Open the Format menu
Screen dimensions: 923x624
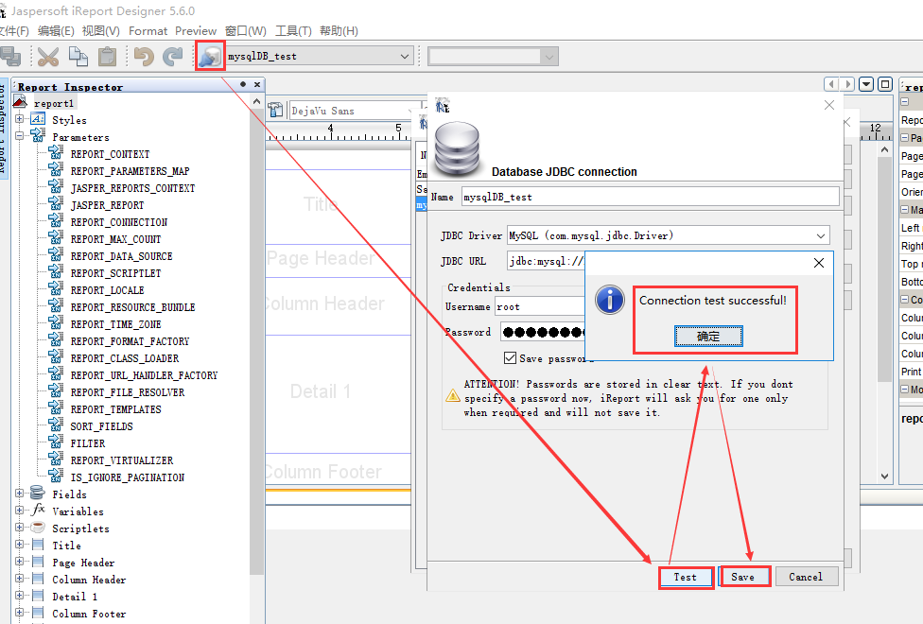click(x=148, y=31)
